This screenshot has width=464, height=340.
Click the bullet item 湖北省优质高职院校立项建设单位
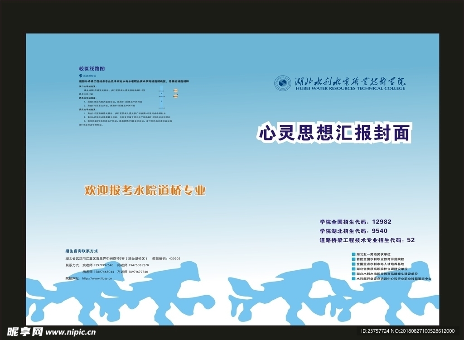tap(380, 269)
